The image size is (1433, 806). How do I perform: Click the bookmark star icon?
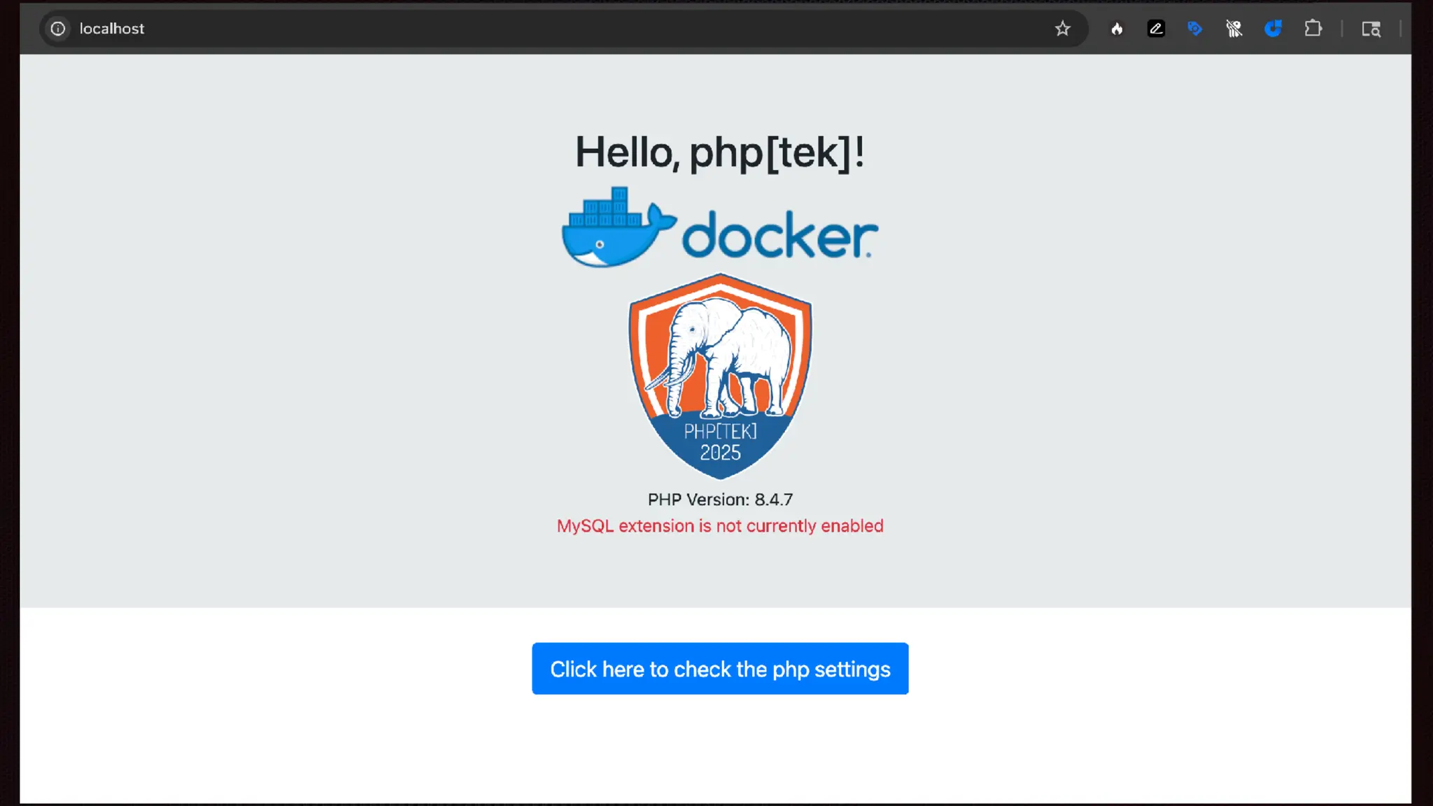(1062, 29)
